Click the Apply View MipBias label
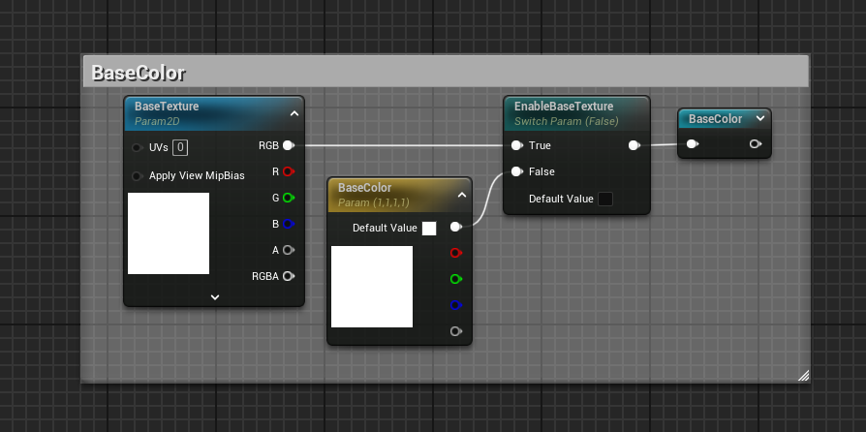The image size is (866, 432). click(x=197, y=175)
